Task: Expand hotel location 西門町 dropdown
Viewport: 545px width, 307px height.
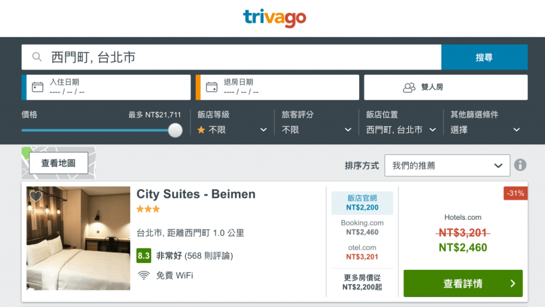Action: (x=401, y=129)
